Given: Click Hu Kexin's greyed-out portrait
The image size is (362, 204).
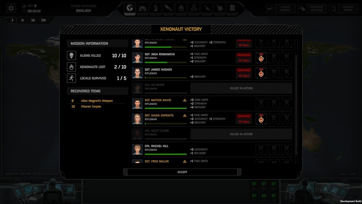Looking at the screenshot, I should click(x=137, y=88).
